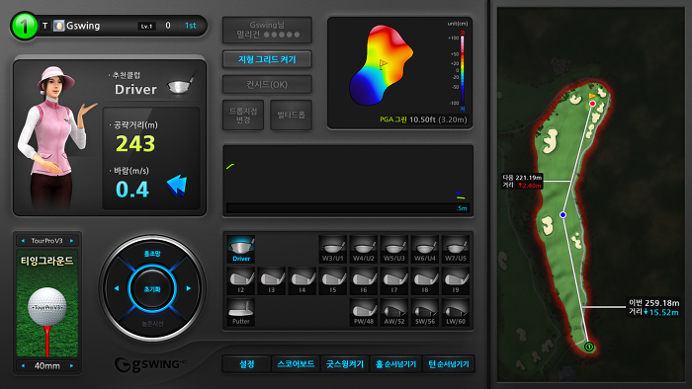Click the 컨시드(OK) concede button
This screenshot has width=692, height=389.
point(267,84)
